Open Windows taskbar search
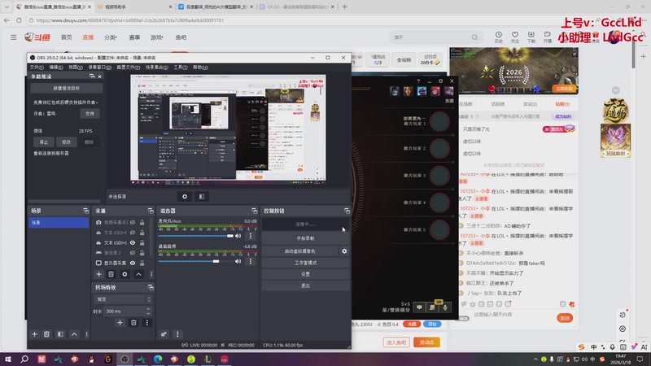651x366 pixels. tap(24, 359)
